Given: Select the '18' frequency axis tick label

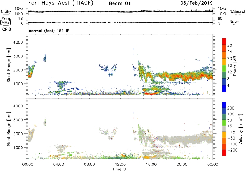Looking at the screenshot, I should [21, 19].
